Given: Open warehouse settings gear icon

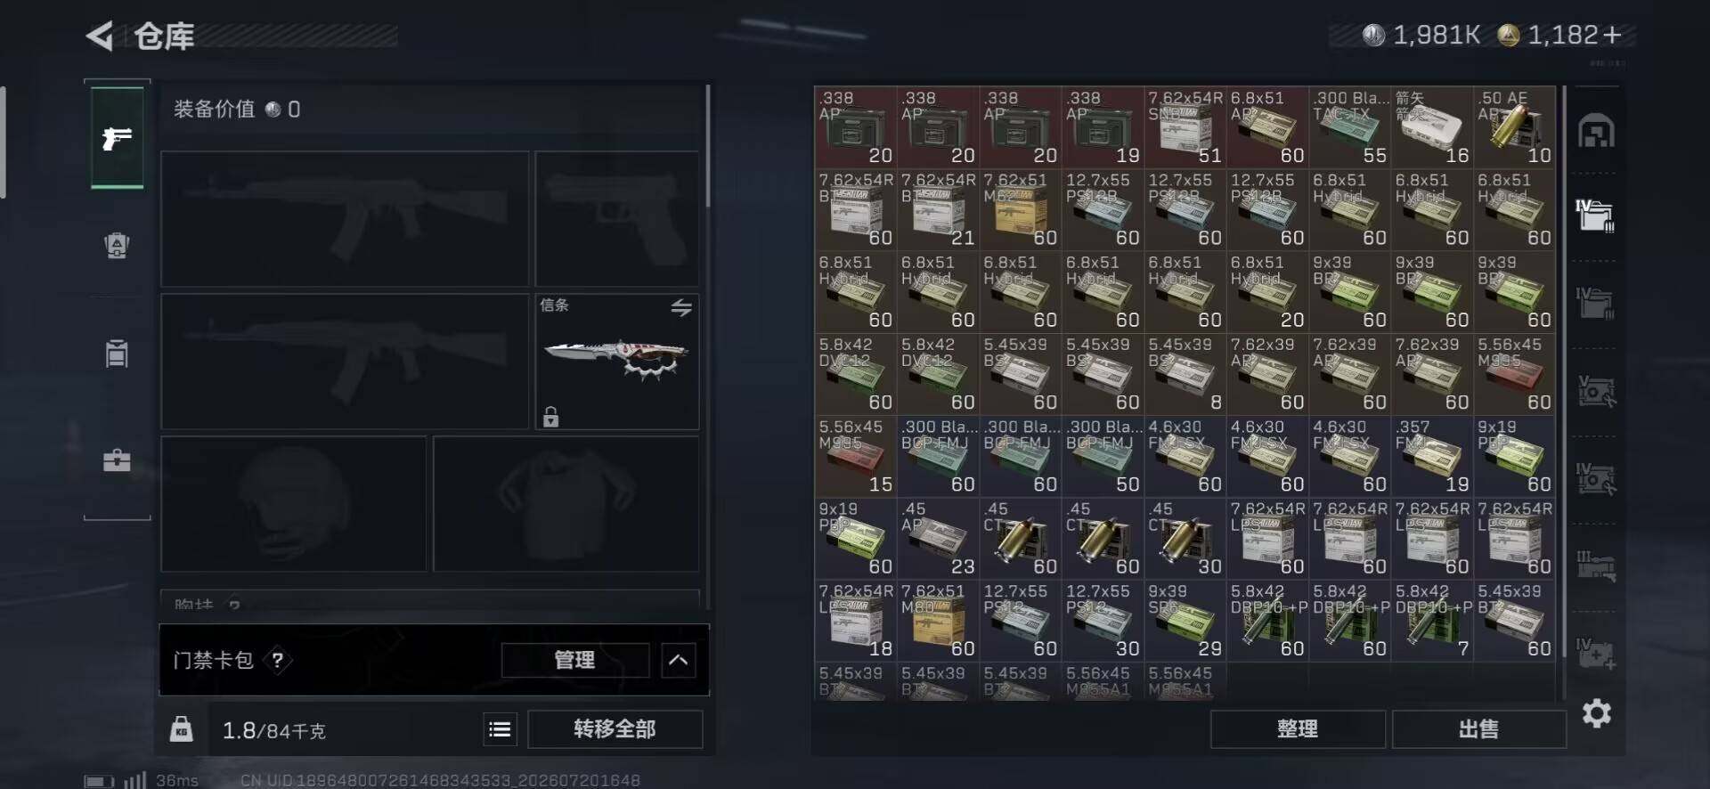Looking at the screenshot, I should point(1597,713).
